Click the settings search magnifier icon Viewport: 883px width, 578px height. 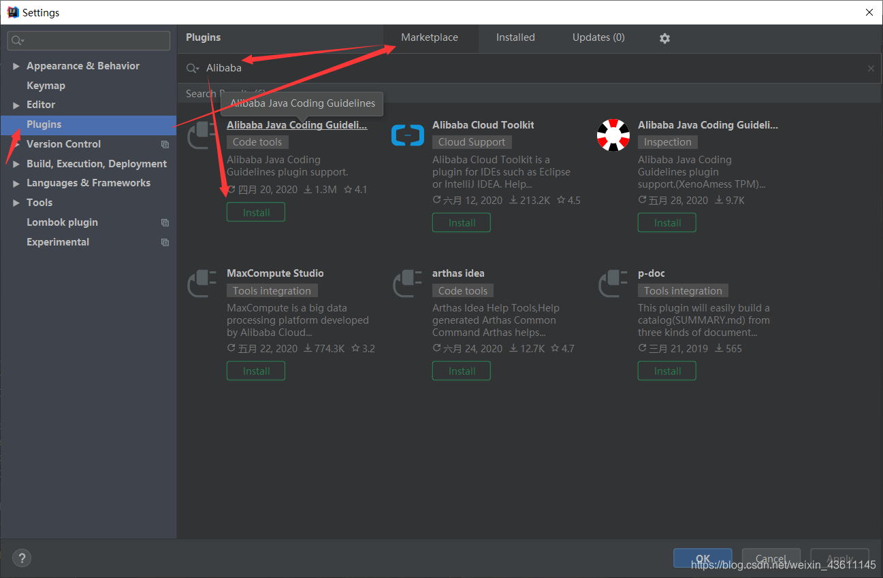[x=17, y=41]
